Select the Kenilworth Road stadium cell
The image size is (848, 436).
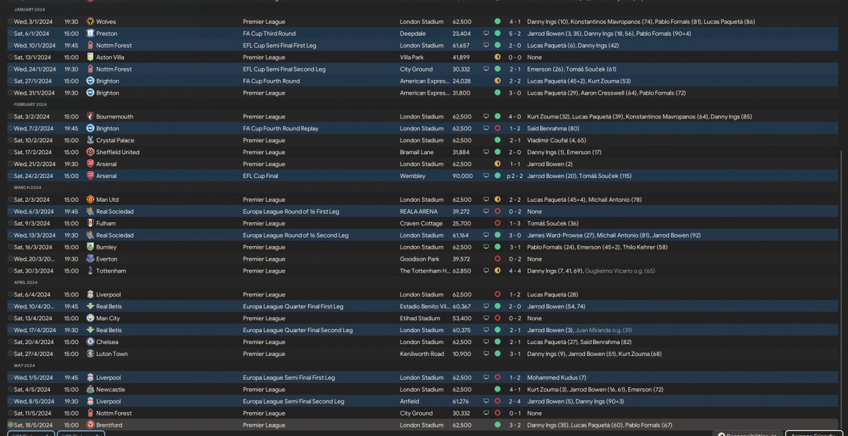[x=422, y=355]
